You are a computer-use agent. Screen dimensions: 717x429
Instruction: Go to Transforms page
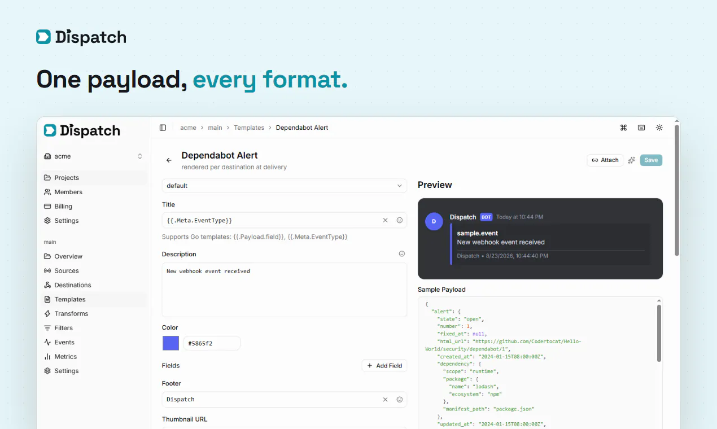click(94, 314)
